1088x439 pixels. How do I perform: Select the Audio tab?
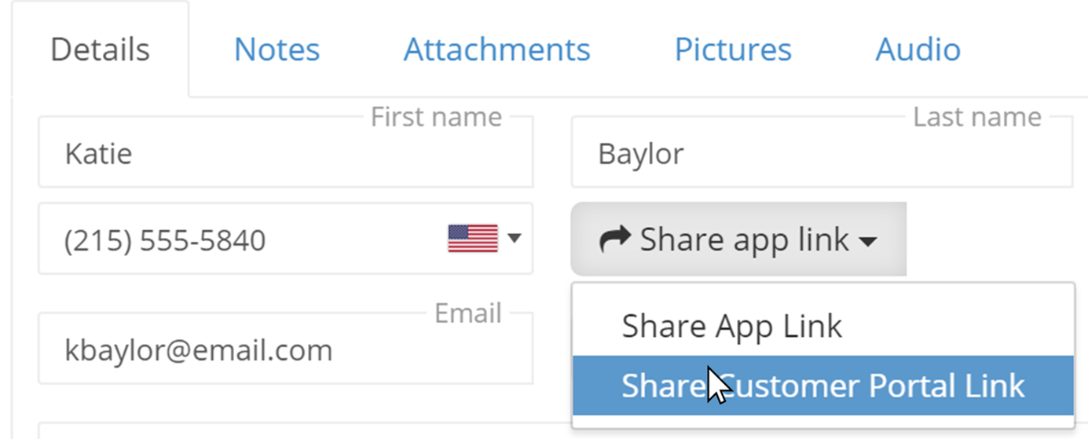click(918, 49)
